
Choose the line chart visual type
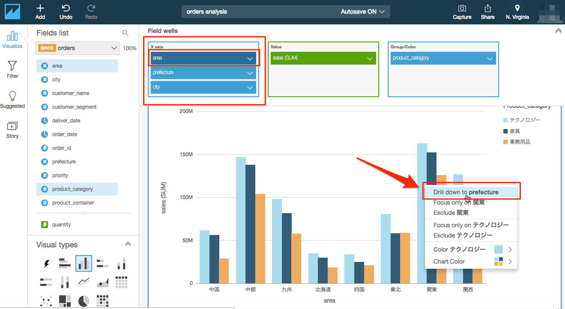click(x=84, y=282)
